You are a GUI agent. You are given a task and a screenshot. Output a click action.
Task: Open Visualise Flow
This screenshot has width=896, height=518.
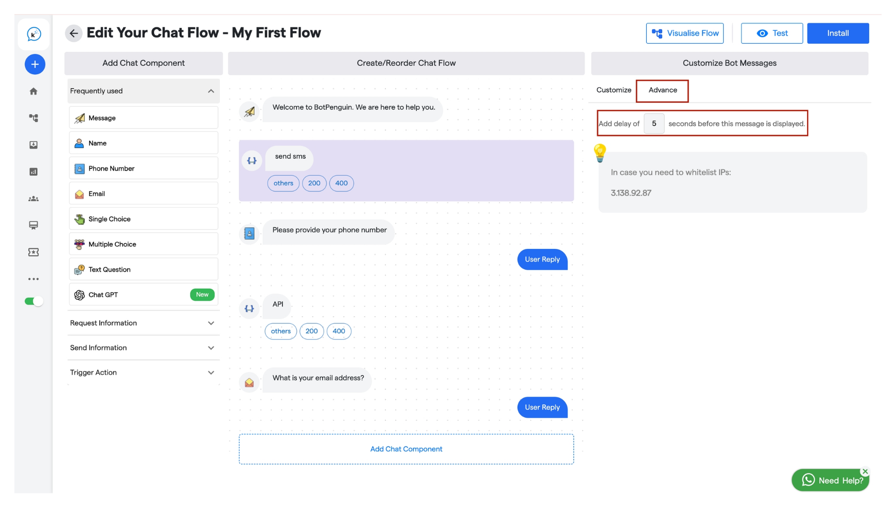[685, 33]
